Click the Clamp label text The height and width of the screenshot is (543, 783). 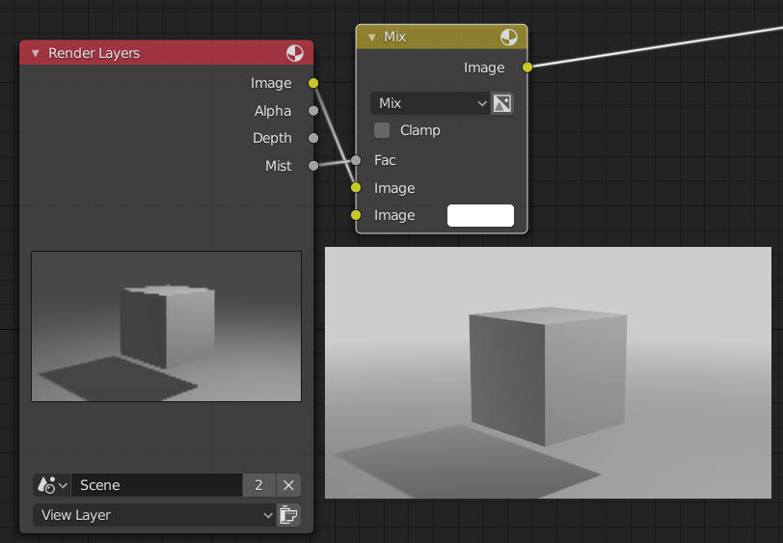point(420,130)
